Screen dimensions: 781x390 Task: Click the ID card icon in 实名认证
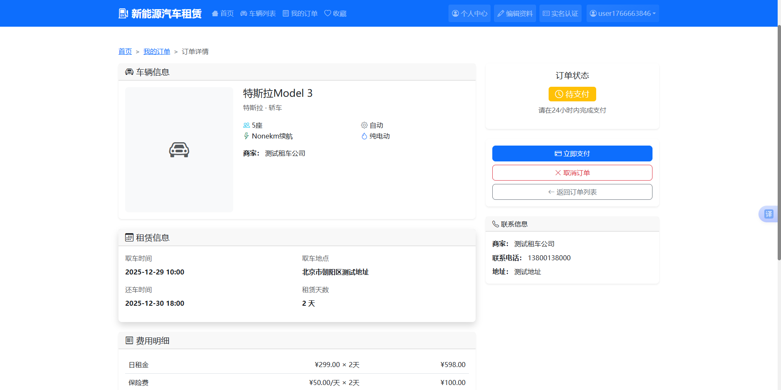546,13
